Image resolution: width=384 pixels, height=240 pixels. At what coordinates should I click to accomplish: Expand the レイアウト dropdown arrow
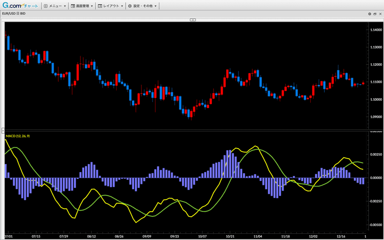point(122,6)
